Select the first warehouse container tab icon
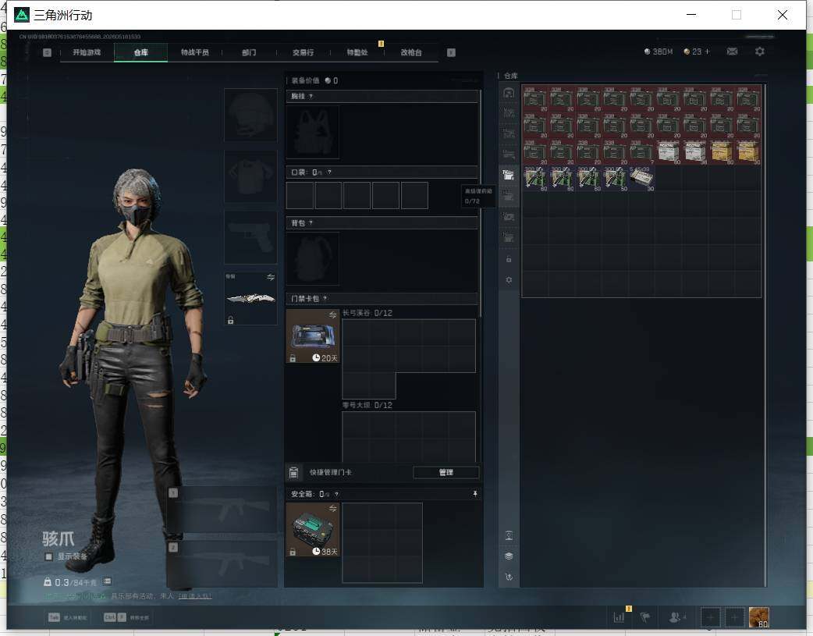This screenshot has height=636, width=813. tap(509, 93)
